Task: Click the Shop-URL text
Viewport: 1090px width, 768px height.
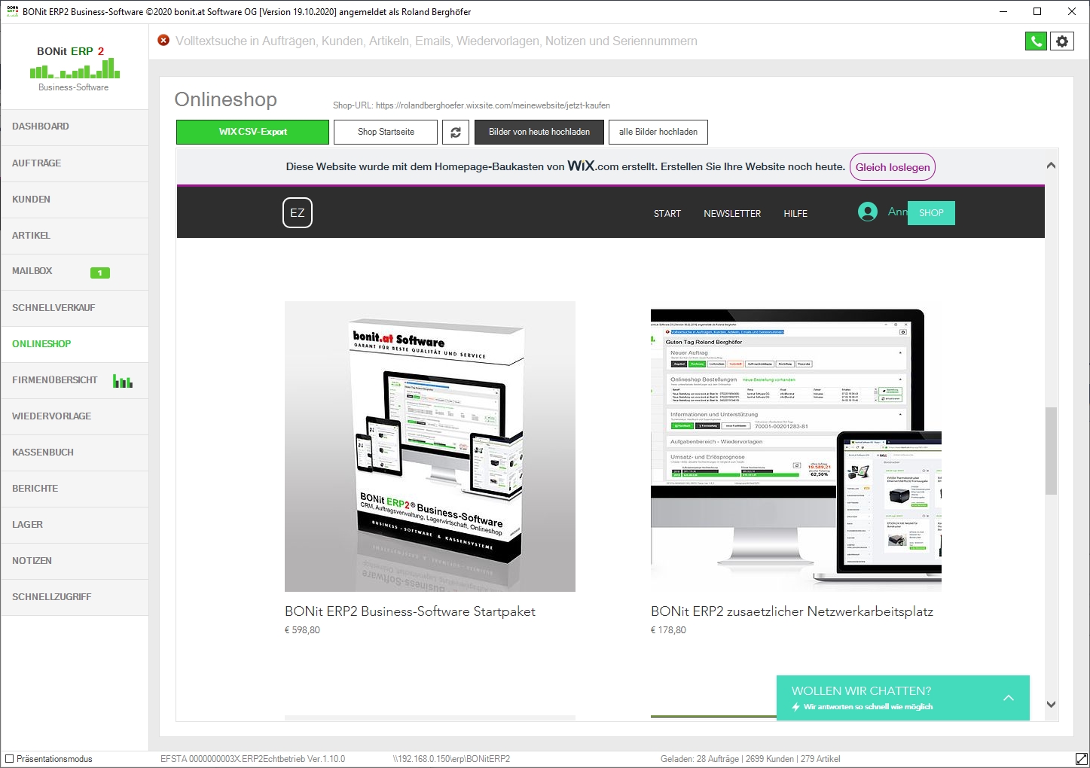Action: (472, 105)
